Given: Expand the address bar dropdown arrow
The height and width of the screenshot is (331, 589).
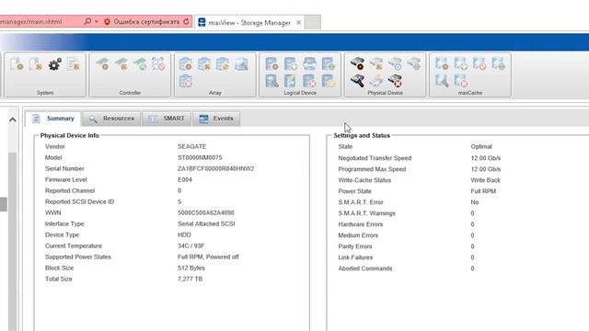Looking at the screenshot, I should (97, 22).
